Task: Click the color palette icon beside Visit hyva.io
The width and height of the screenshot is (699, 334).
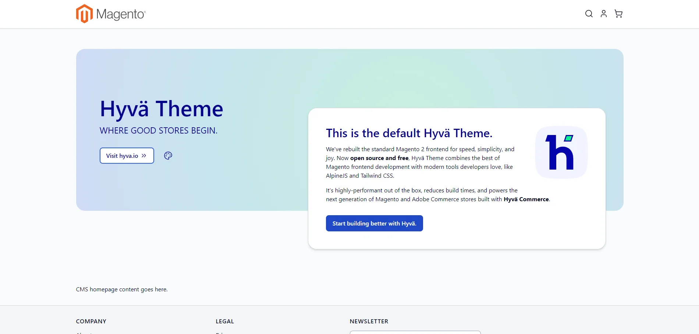Action: (x=168, y=156)
